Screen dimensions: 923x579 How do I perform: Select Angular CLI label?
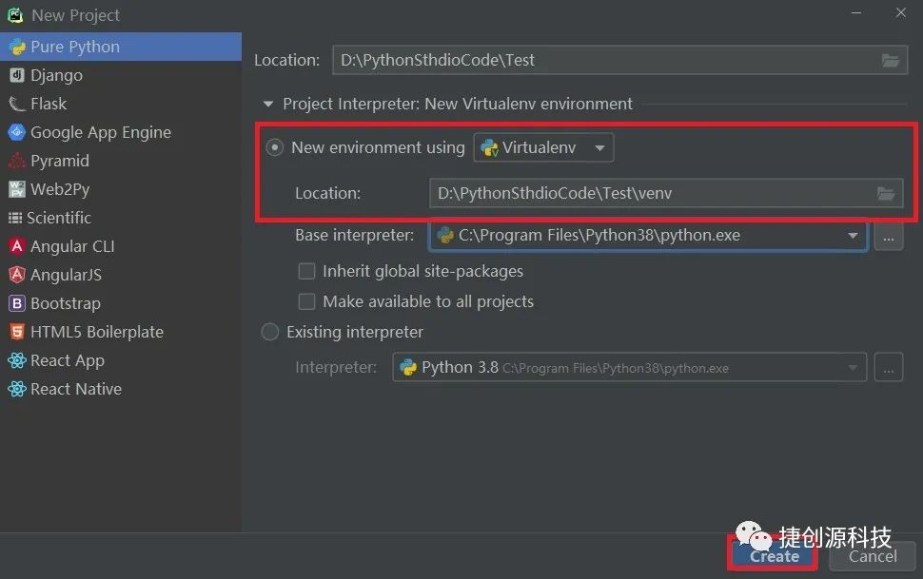tap(72, 246)
